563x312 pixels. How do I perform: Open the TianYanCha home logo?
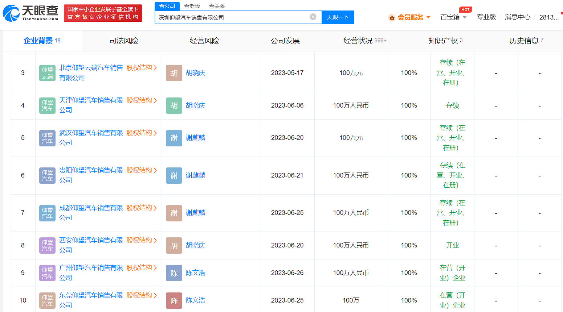[30, 13]
